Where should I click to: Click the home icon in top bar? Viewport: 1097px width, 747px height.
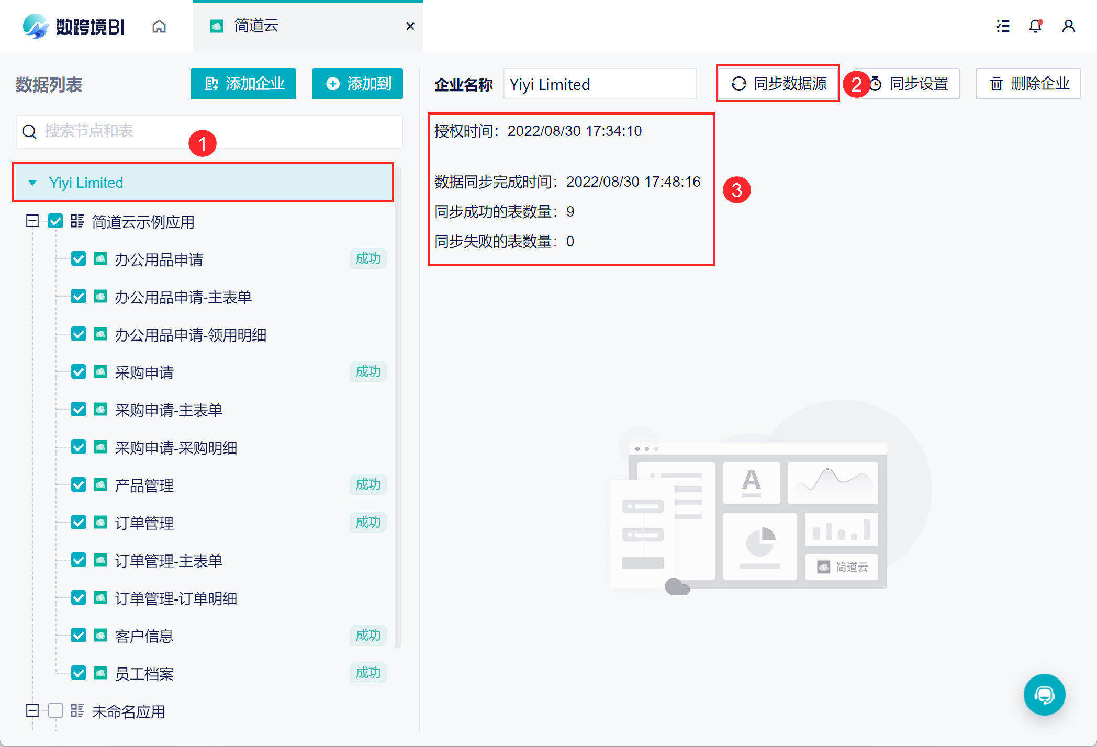coord(159,26)
